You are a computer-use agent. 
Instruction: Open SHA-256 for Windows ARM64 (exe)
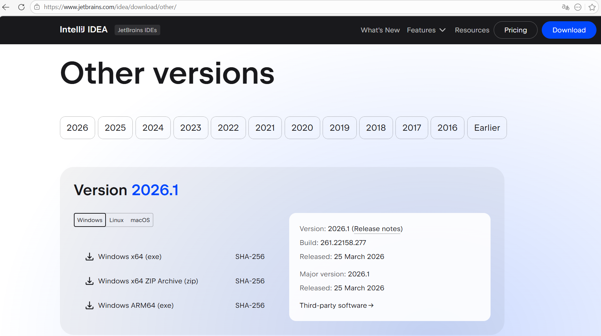point(250,305)
